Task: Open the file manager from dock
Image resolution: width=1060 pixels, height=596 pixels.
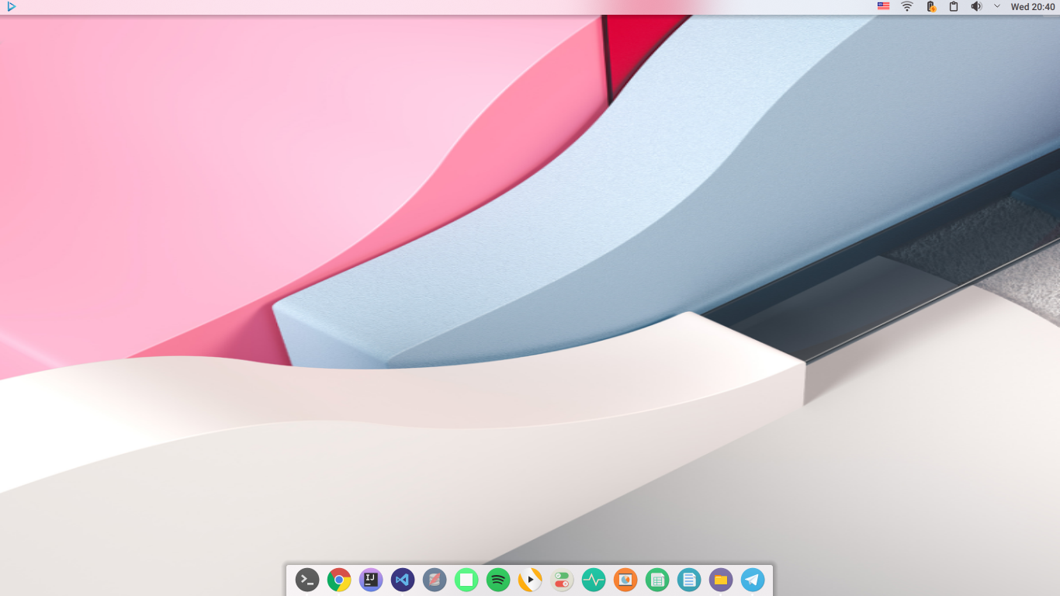Action: coord(721,580)
